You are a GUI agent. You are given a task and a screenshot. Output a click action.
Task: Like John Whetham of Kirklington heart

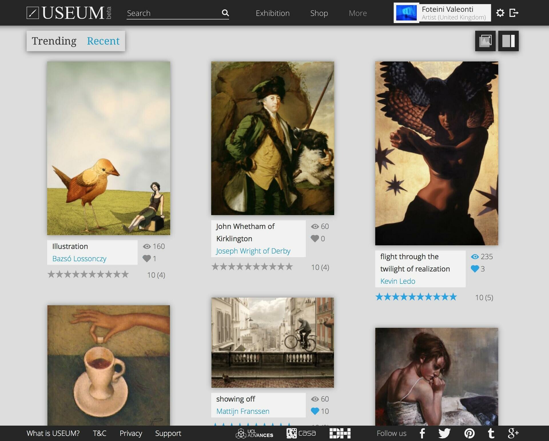tap(315, 238)
